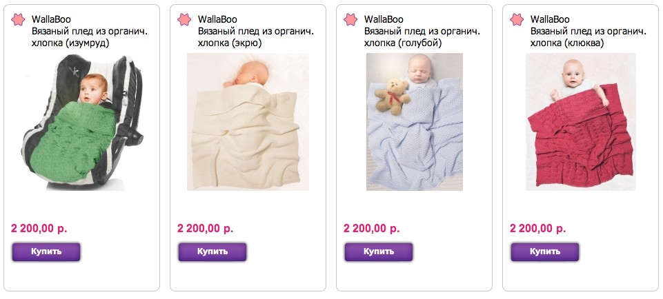The width and height of the screenshot is (663, 299).
Task: Click the pink star icon on cranberry blanket card
Action: (517, 19)
